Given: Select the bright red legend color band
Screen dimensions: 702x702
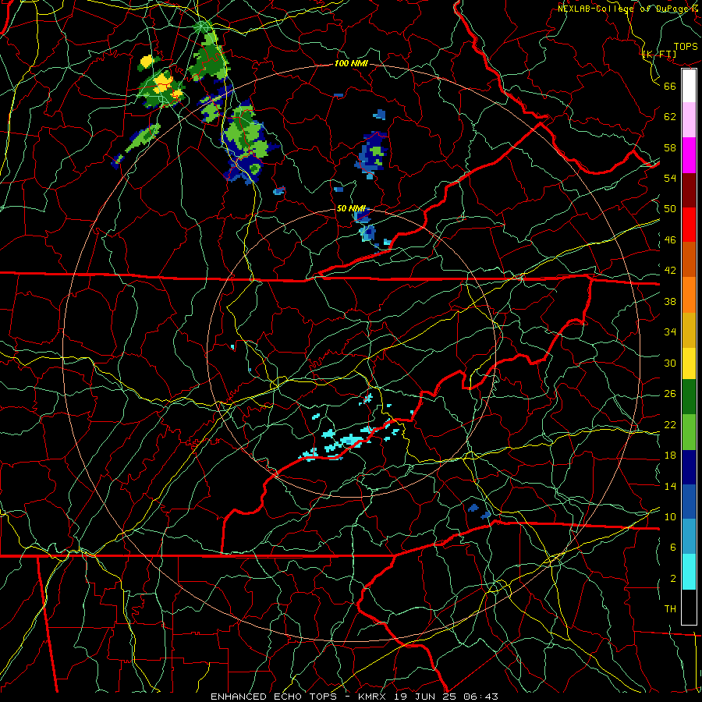Looking at the screenshot, I should (689, 225).
